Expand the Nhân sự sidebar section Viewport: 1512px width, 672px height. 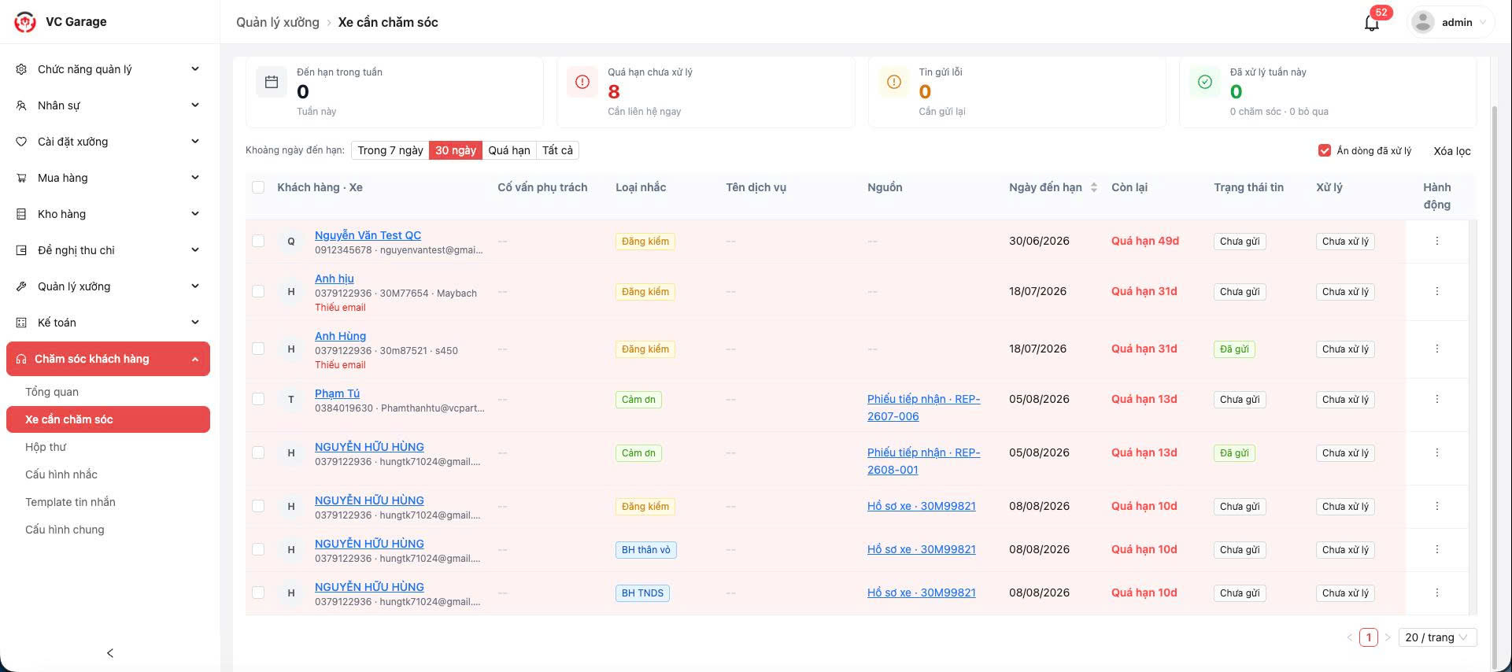coord(109,105)
